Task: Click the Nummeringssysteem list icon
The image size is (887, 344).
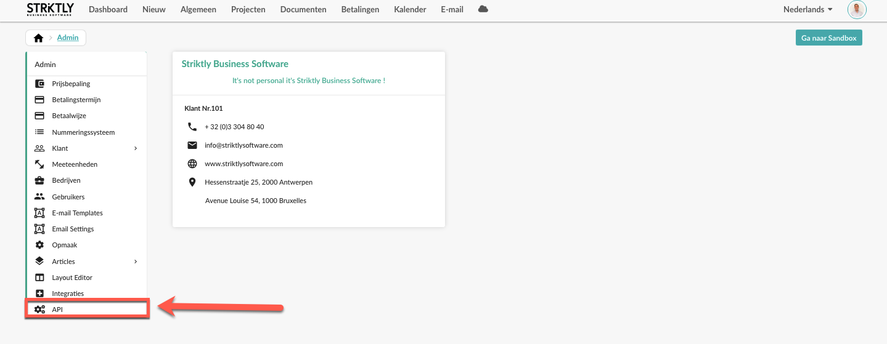Action: tap(39, 132)
